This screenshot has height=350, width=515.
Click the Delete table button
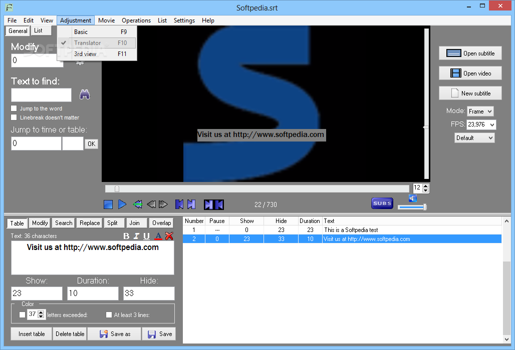click(70, 333)
